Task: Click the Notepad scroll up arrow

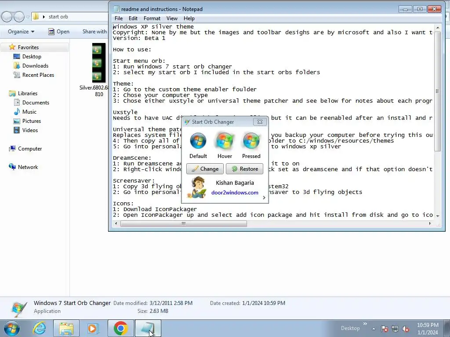Action: tap(438, 28)
